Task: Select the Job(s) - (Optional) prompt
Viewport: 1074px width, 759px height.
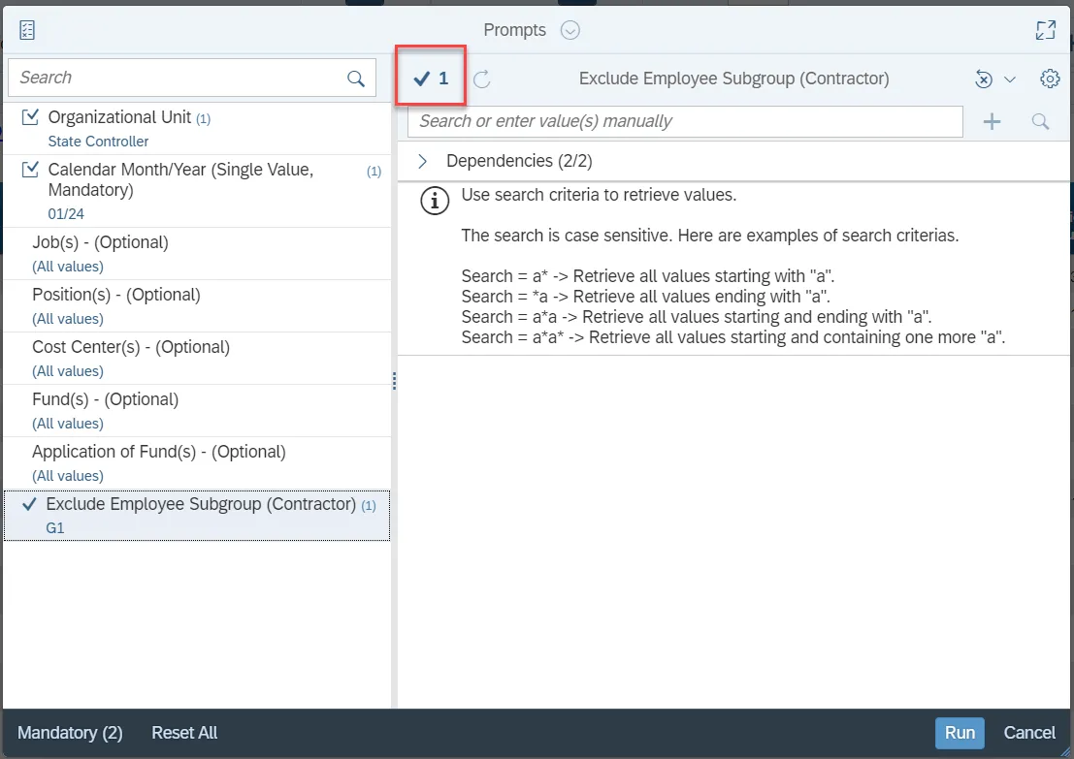Action: 100,242
